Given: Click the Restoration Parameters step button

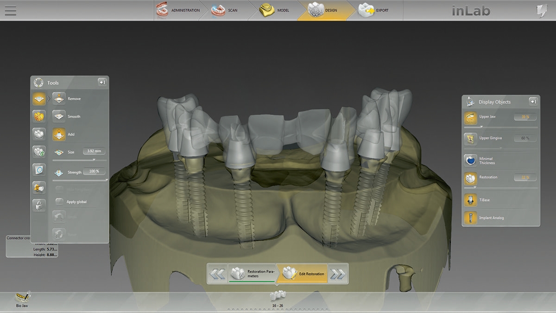Looking at the screenshot, I should pyautogui.click(x=252, y=274).
